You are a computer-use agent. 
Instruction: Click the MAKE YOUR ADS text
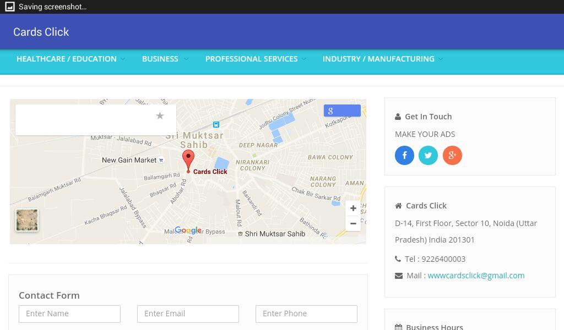(425, 134)
